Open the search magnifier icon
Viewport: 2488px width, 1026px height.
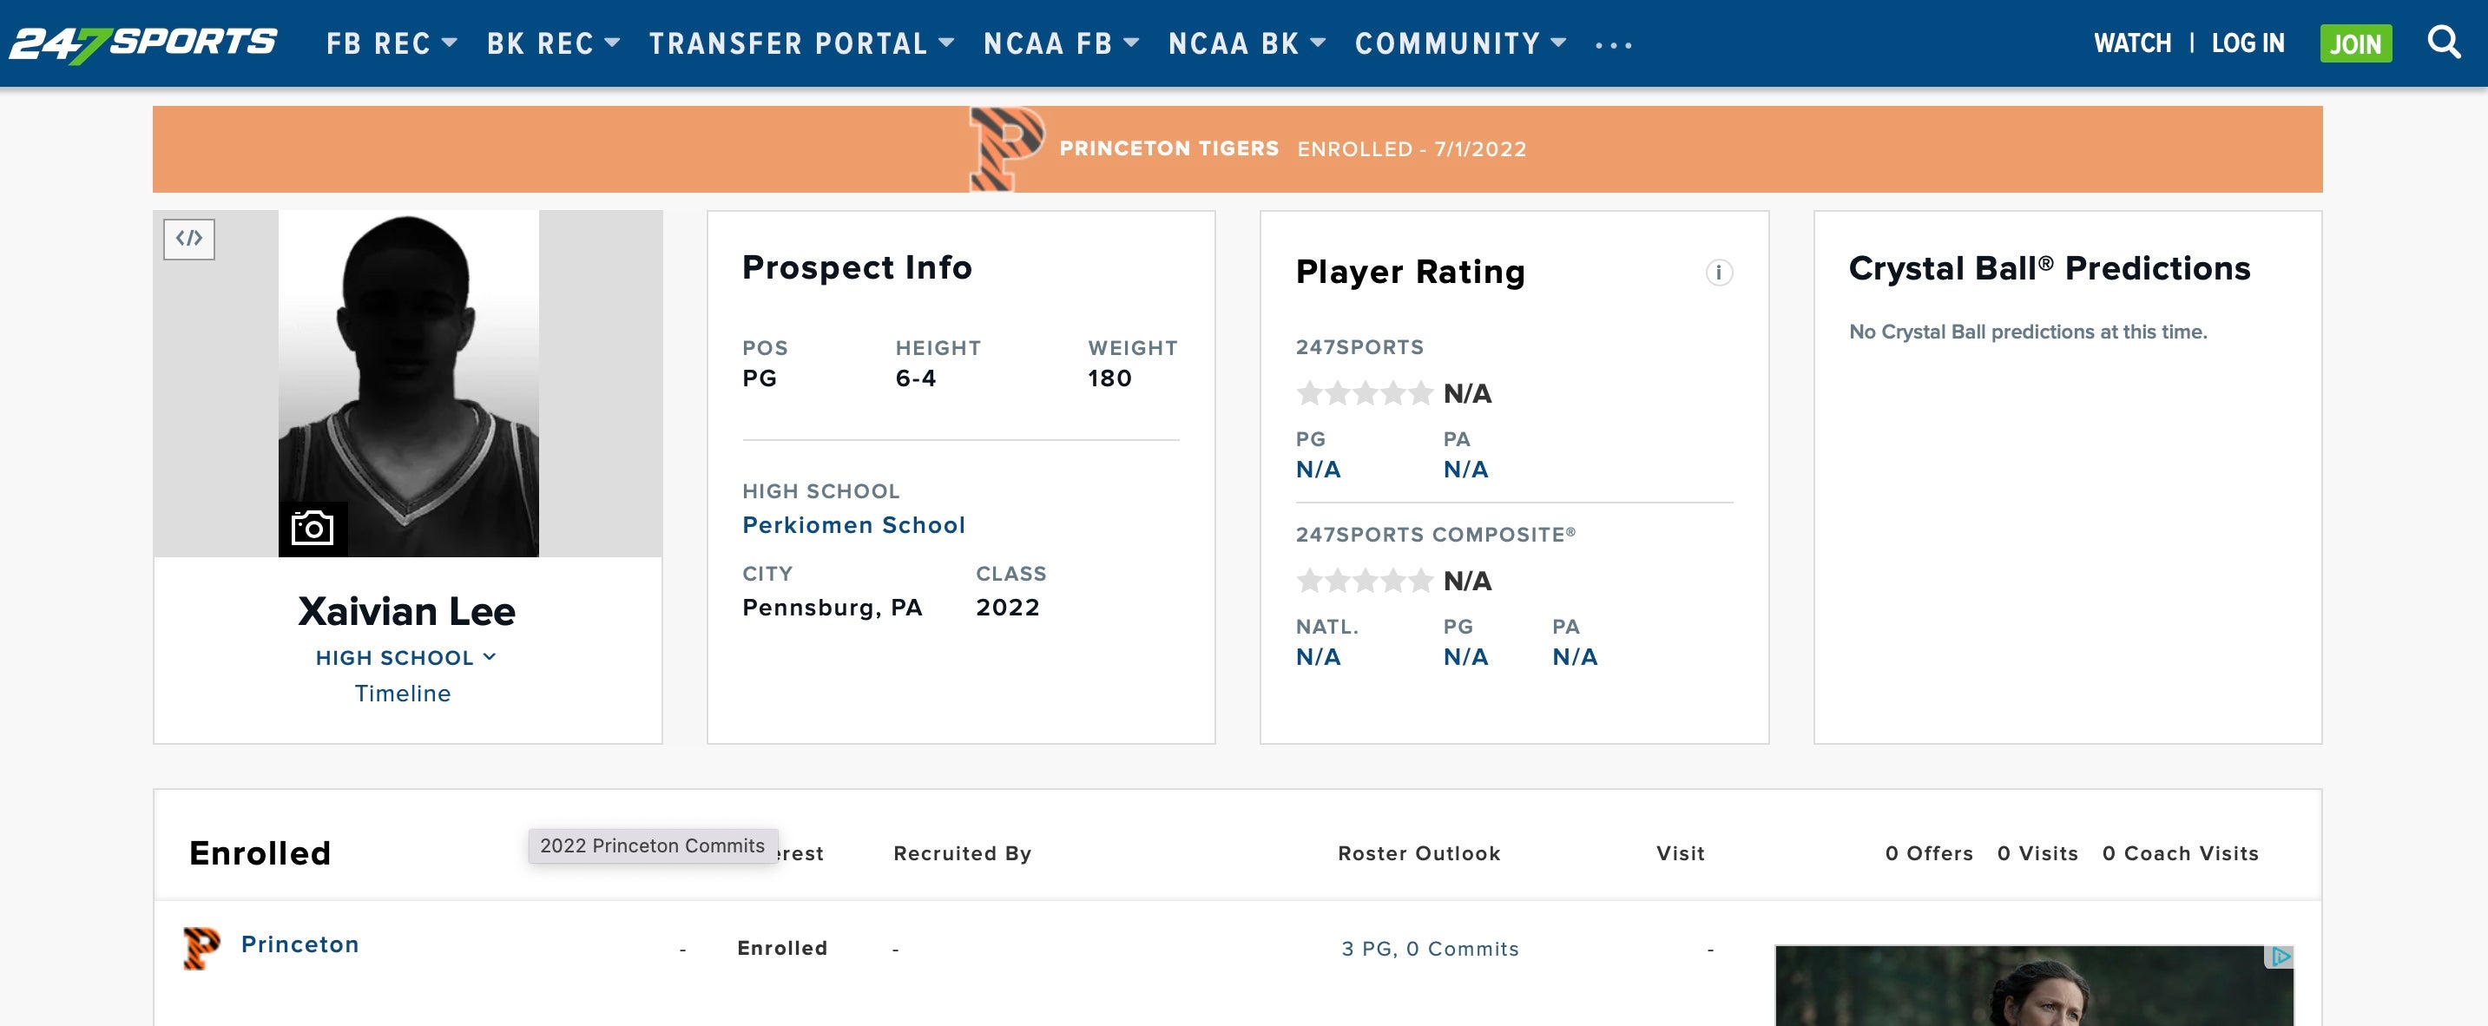pyautogui.click(x=2444, y=43)
